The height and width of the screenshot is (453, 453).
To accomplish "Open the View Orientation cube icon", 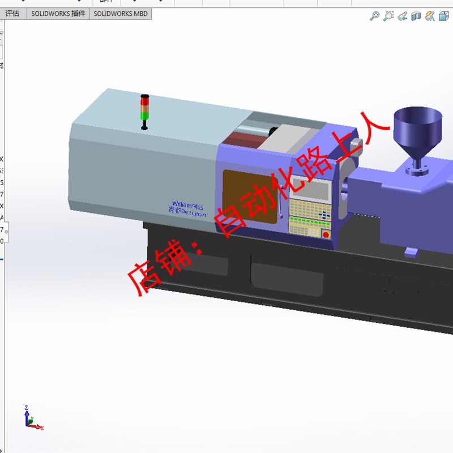I will [x=444, y=16].
